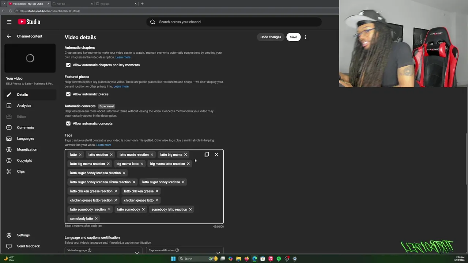This screenshot has width=468, height=263.
Task: Click the 'Search across your channel' field
Action: (234, 22)
